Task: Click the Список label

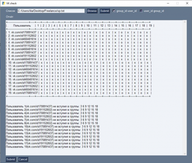Action: click(x=11, y=11)
